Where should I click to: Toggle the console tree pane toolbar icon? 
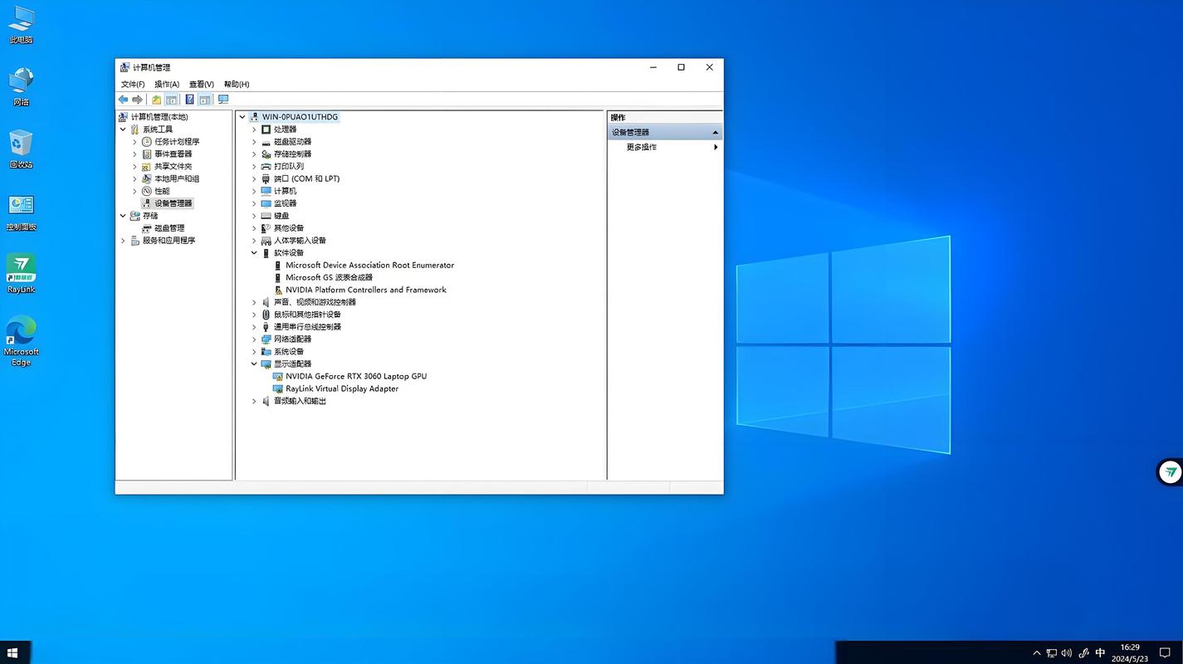coord(171,99)
